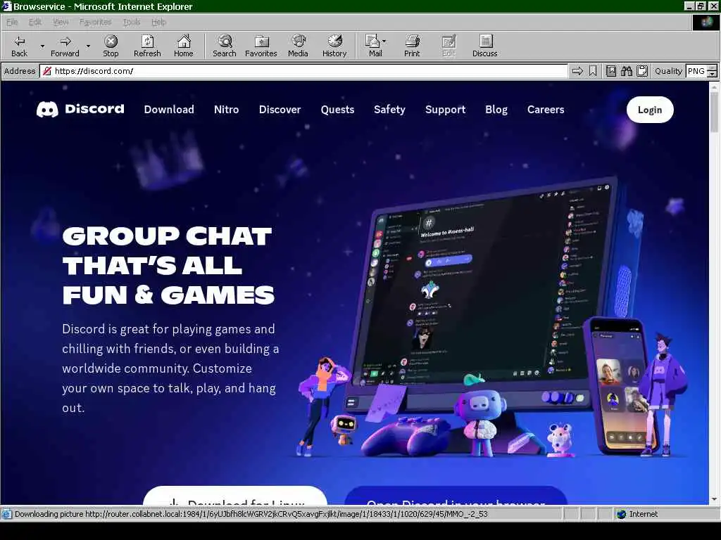Expand the Back button history dropdown arrow

pos(42,46)
